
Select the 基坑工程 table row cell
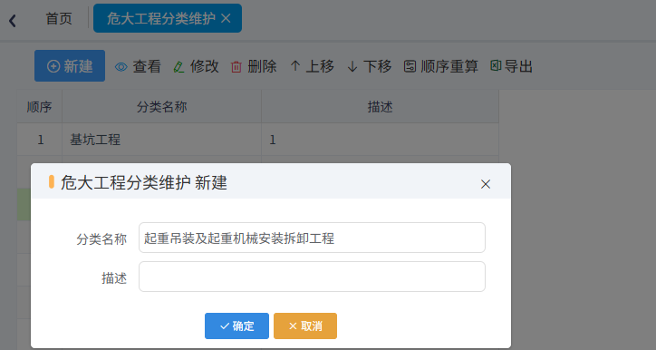click(x=161, y=140)
